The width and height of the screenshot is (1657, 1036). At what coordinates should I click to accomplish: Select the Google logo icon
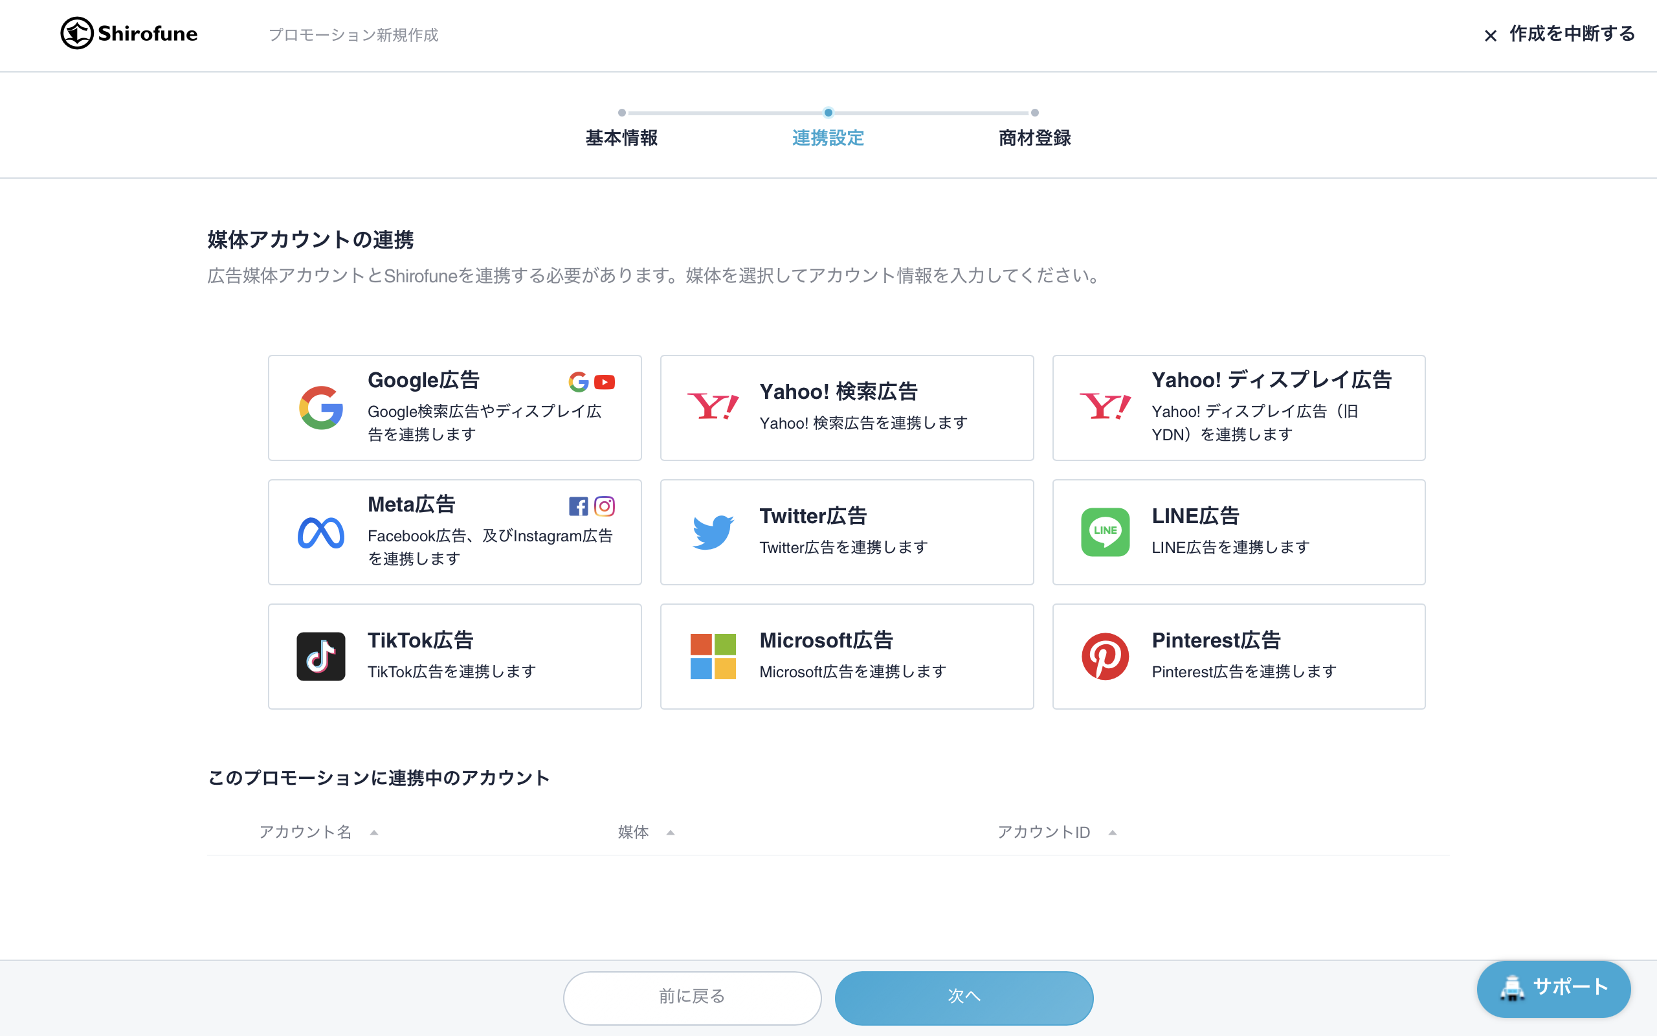(x=320, y=408)
